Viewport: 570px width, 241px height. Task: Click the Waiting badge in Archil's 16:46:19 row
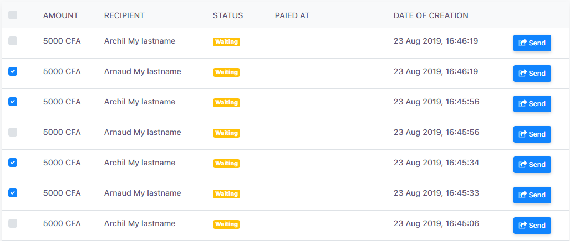coord(226,42)
